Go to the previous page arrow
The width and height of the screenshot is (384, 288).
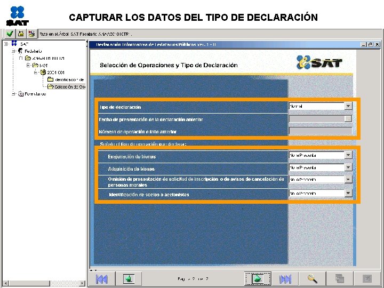coord(129,279)
